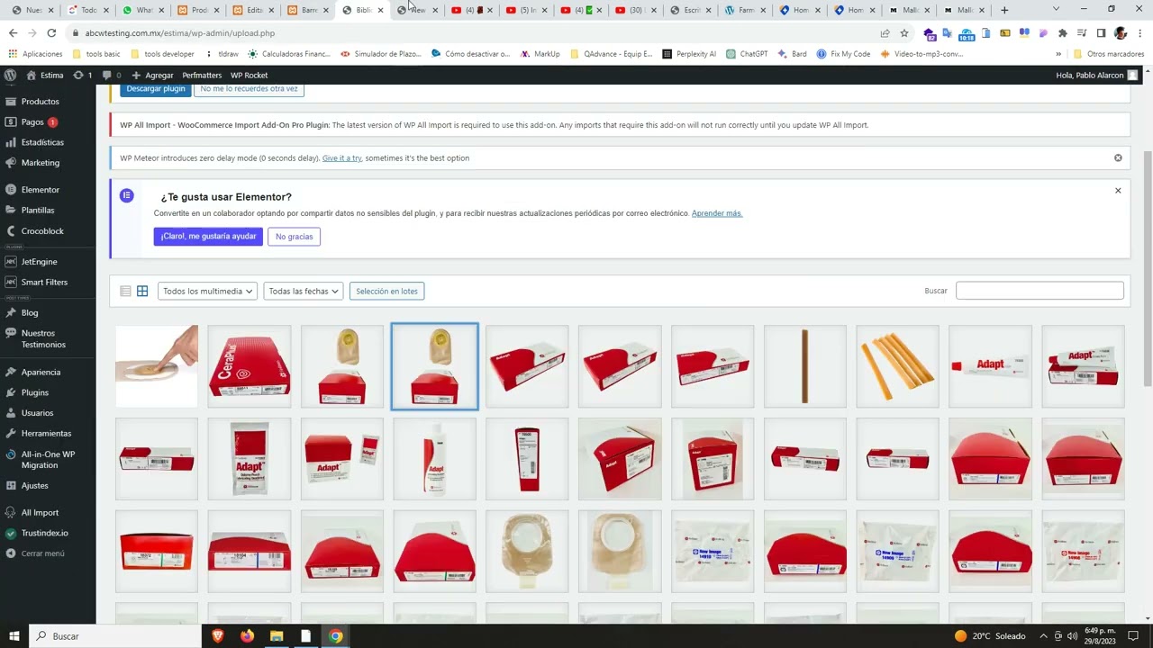Open the Otros marcadores bookmarks folder
Viewport: 1153px width, 648px height.
(x=1109, y=54)
